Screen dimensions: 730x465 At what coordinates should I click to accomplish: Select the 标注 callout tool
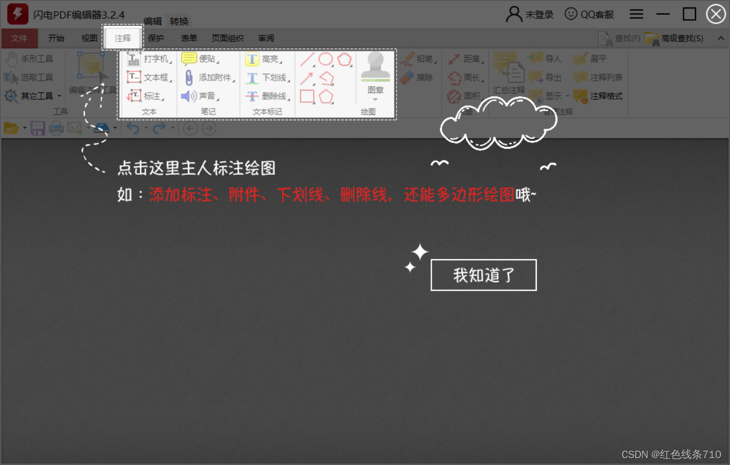pos(146,96)
